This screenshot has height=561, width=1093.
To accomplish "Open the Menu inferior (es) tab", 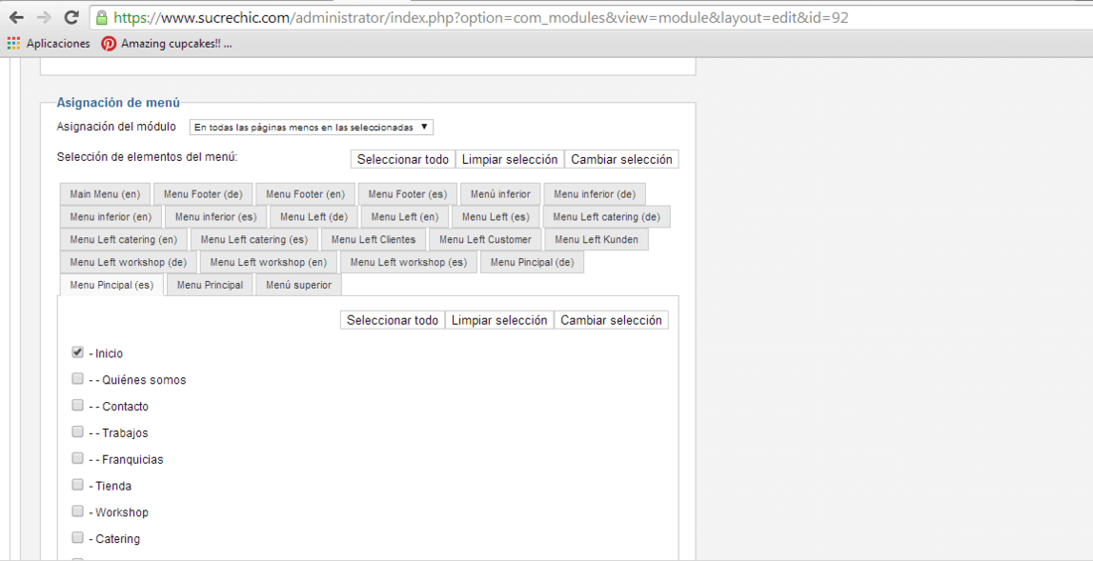I will coord(216,216).
